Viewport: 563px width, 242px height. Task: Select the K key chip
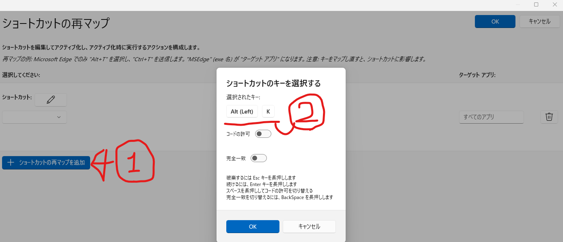tap(268, 111)
